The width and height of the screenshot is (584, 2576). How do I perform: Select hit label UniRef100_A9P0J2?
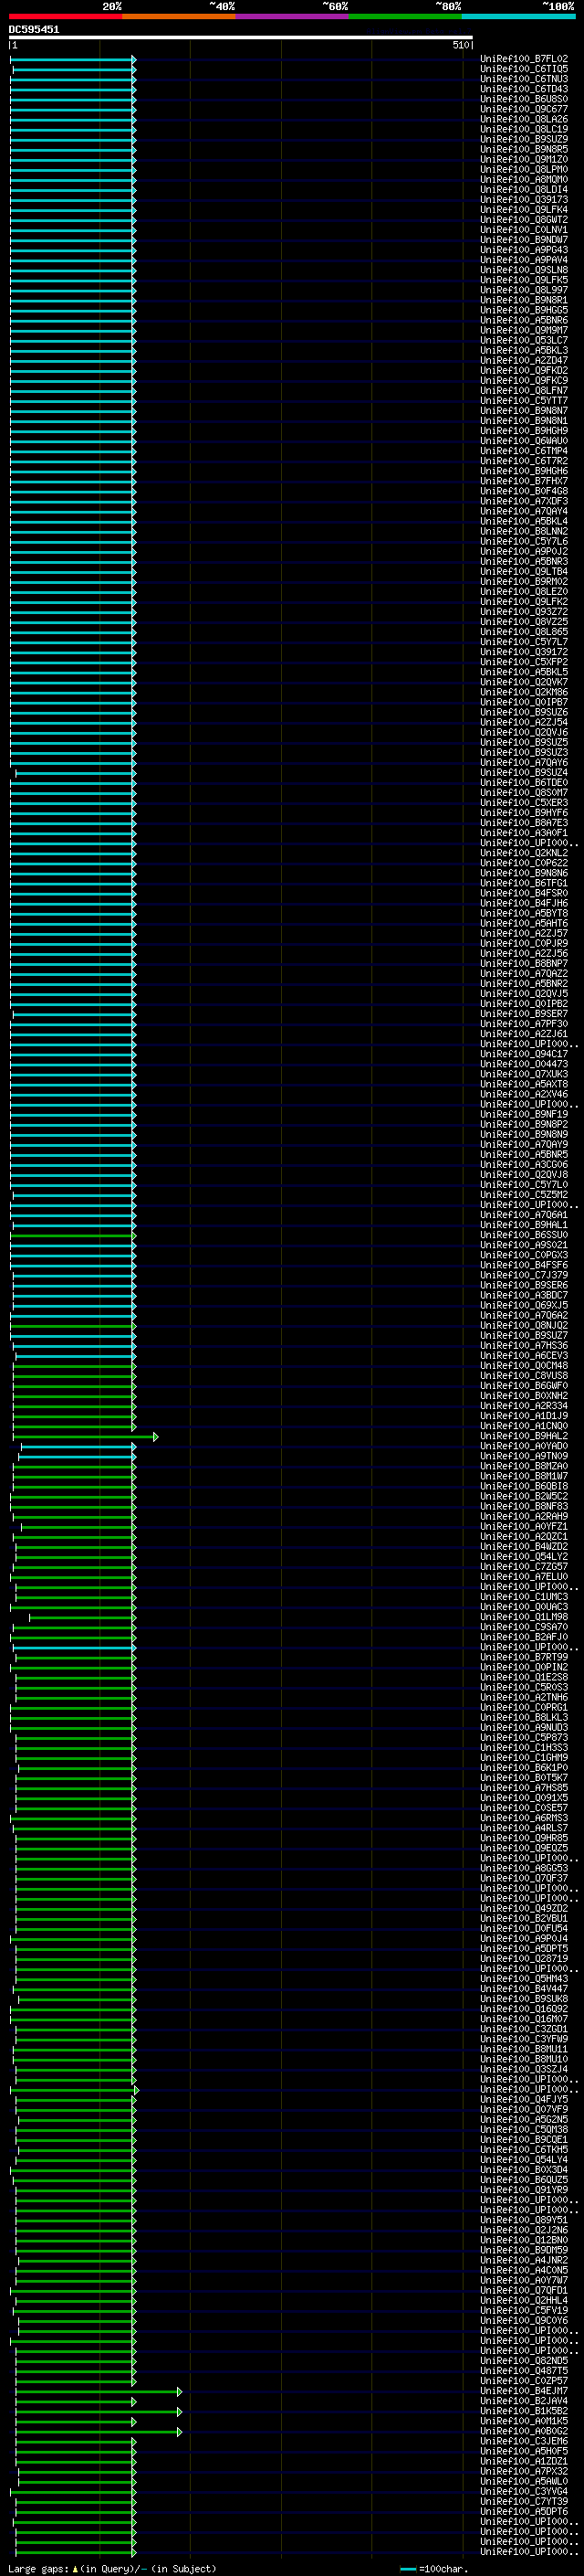(x=524, y=552)
